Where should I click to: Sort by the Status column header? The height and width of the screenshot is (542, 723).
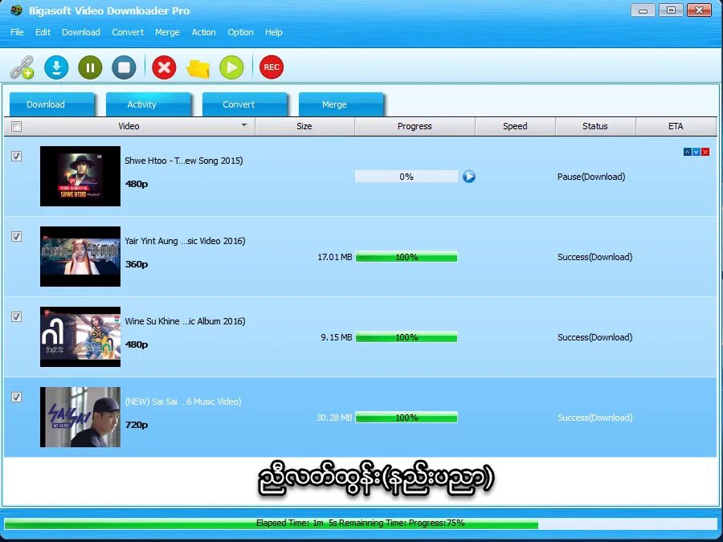pyautogui.click(x=595, y=126)
